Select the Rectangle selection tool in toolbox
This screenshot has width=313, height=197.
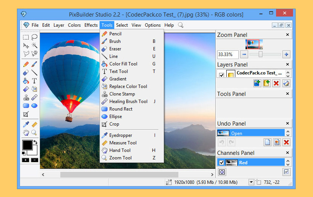coord(26,37)
